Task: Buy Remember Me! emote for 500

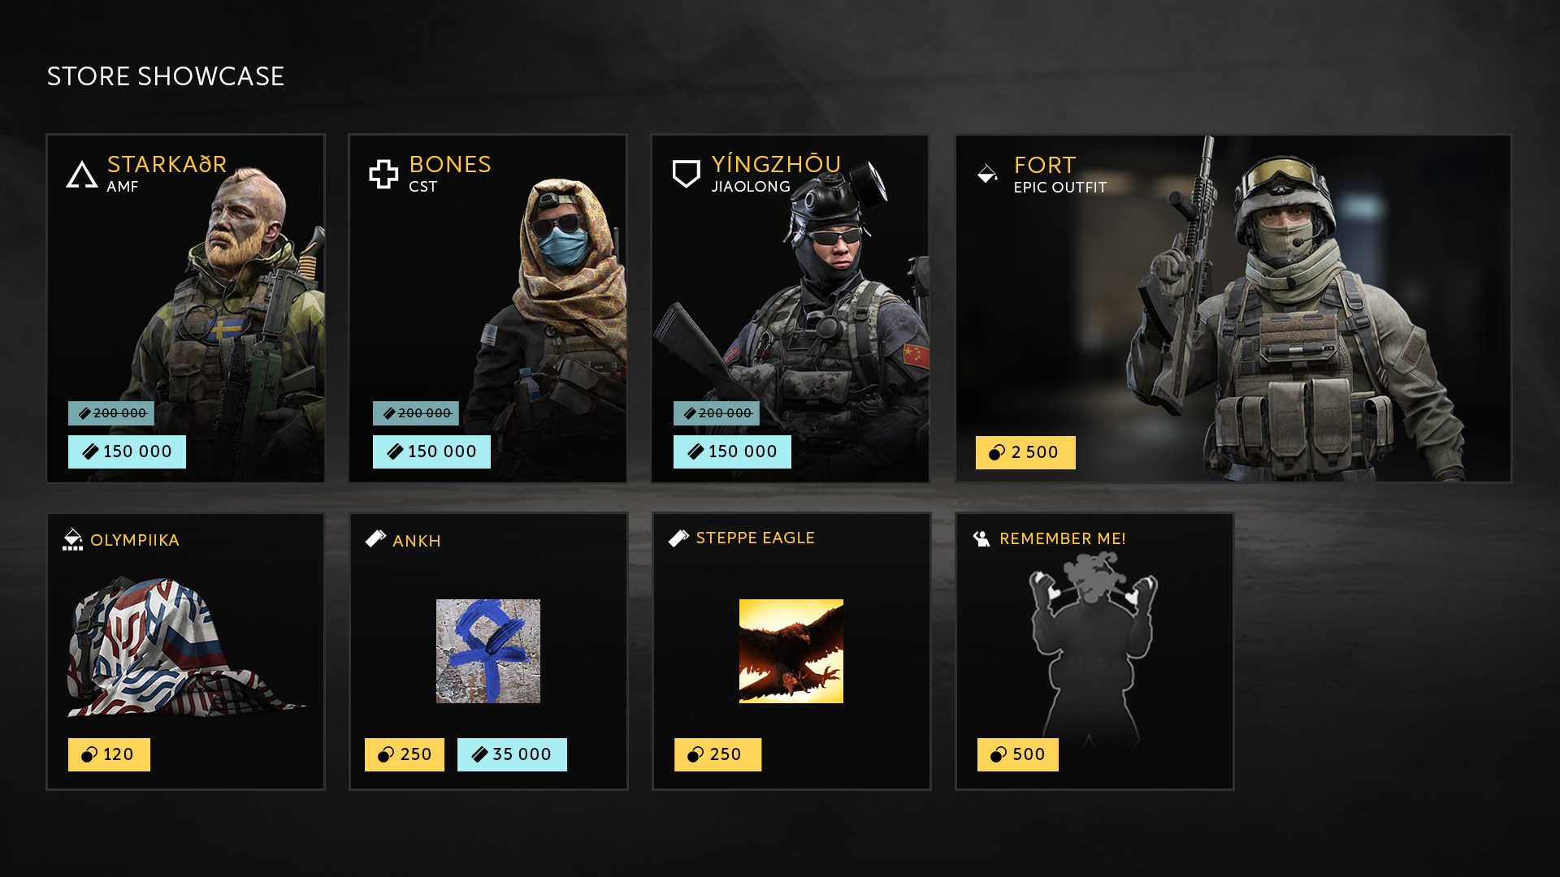Action: pyautogui.click(x=1018, y=754)
